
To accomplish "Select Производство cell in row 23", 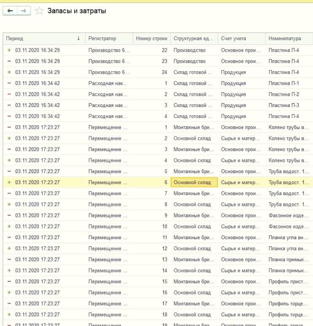I will click(x=194, y=61).
